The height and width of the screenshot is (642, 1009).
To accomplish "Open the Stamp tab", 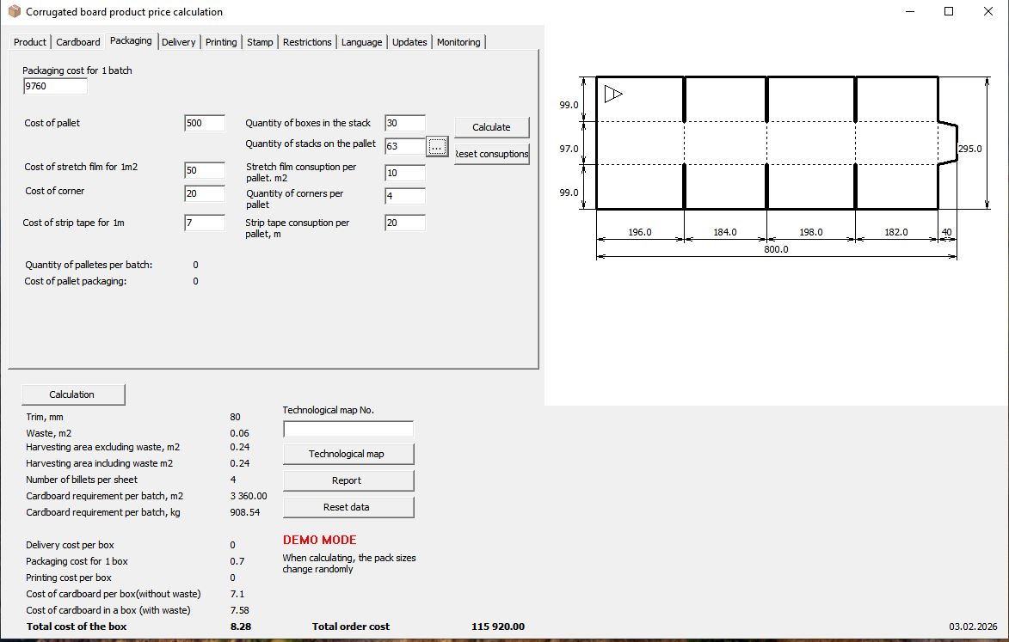I will (259, 41).
